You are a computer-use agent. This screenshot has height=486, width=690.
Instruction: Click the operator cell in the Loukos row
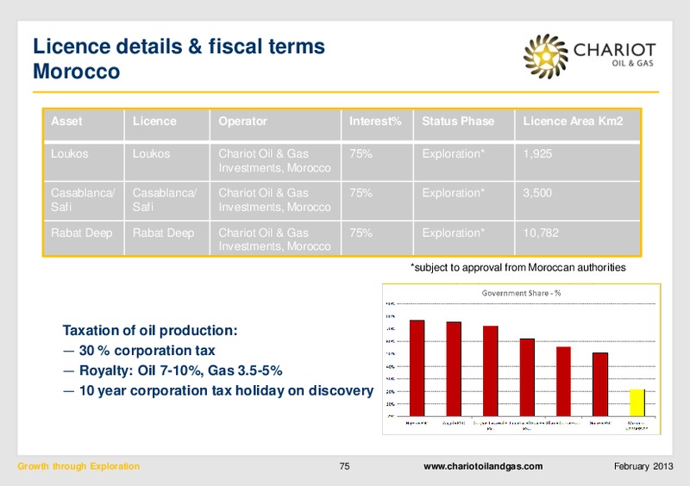click(x=275, y=161)
